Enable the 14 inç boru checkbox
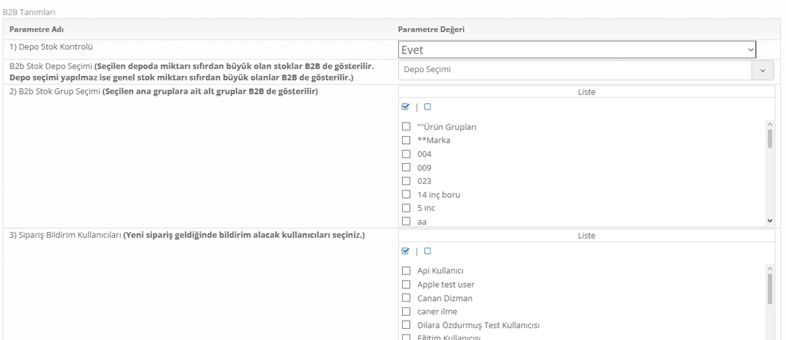 click(405, 195)
